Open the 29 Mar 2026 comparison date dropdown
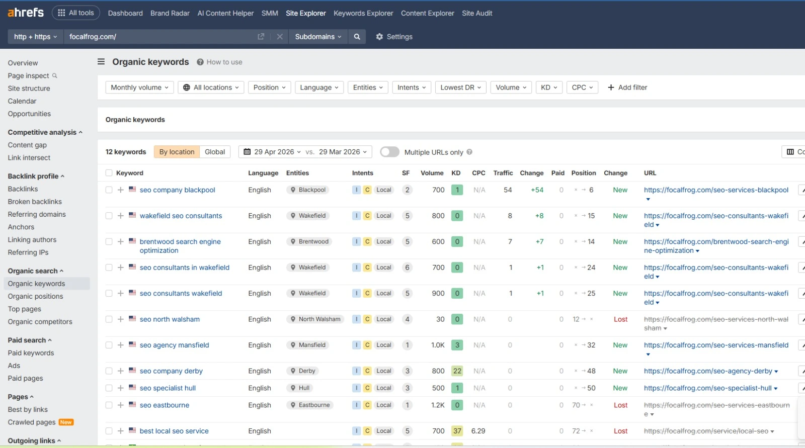The width and height of the screenshot is (805, 448). [x=343, y=152]
